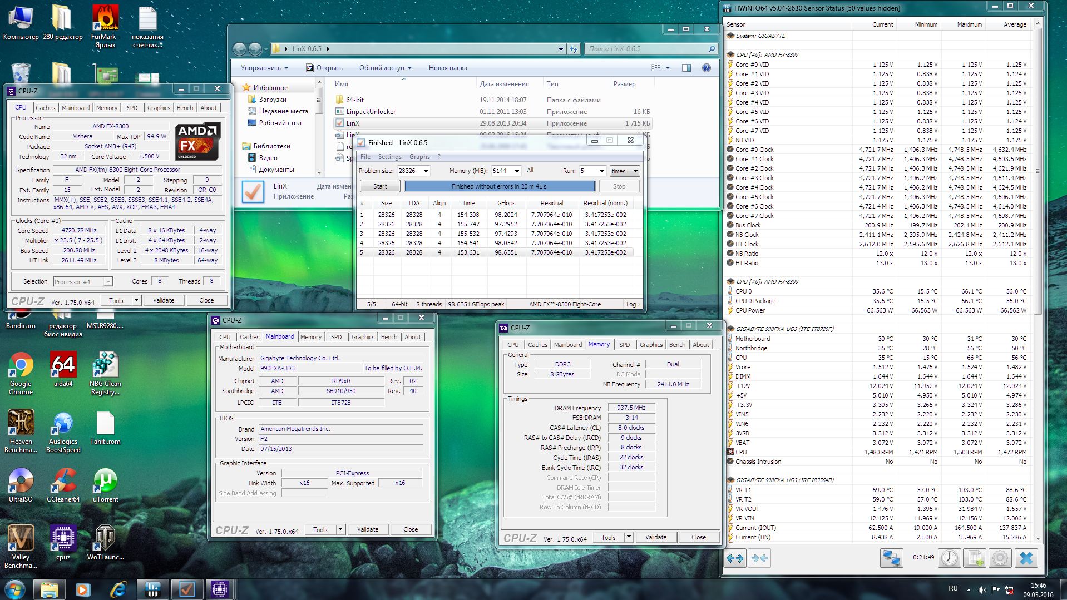Click HWiNFO expand-columns arrows button
1067x600 pixels.
735,558
